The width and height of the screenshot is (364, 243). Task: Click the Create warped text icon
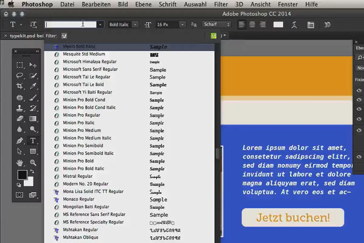294,25
